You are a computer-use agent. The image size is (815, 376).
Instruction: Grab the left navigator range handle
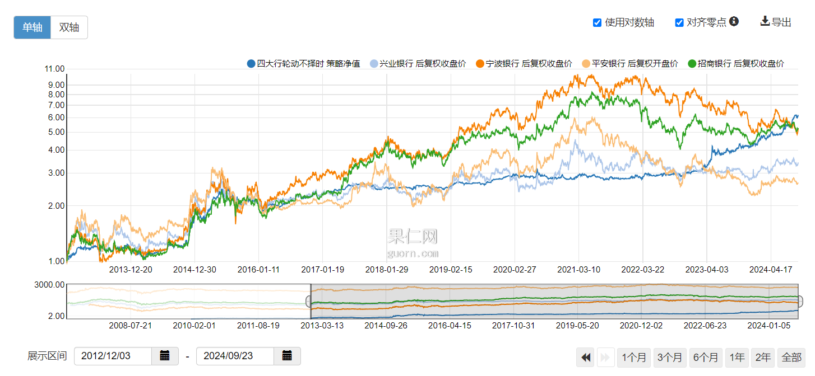point(309,301)
